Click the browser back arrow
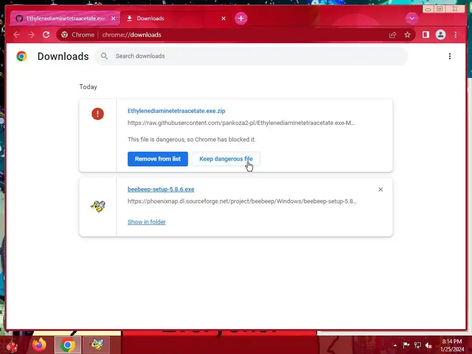 point(17,35)
